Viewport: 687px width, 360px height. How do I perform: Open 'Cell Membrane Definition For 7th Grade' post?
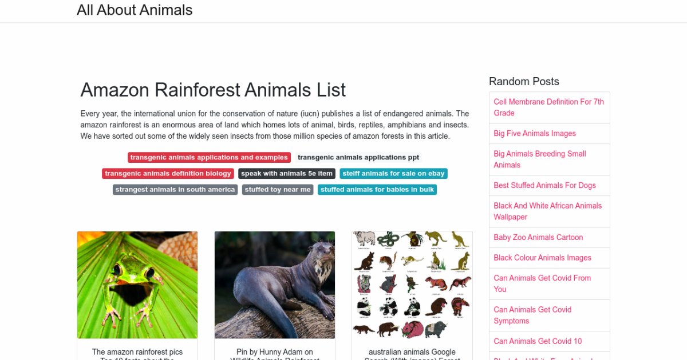click(x=548, y=107)
